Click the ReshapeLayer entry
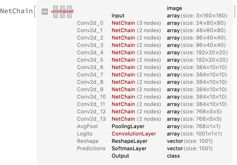This screenshot has width=237, height=165. 130,141
